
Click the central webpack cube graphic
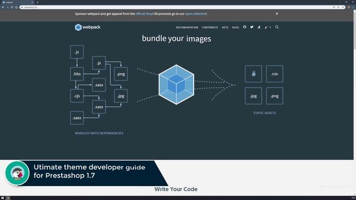(x=176, y=84)
